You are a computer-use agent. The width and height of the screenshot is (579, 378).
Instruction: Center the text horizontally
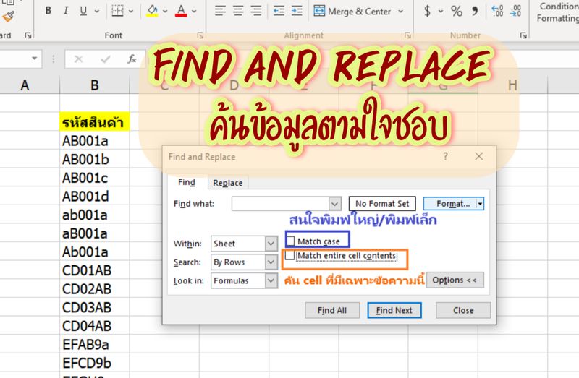238,11
